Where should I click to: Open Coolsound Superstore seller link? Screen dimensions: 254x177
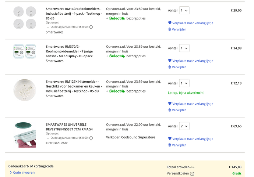point(138,137)
